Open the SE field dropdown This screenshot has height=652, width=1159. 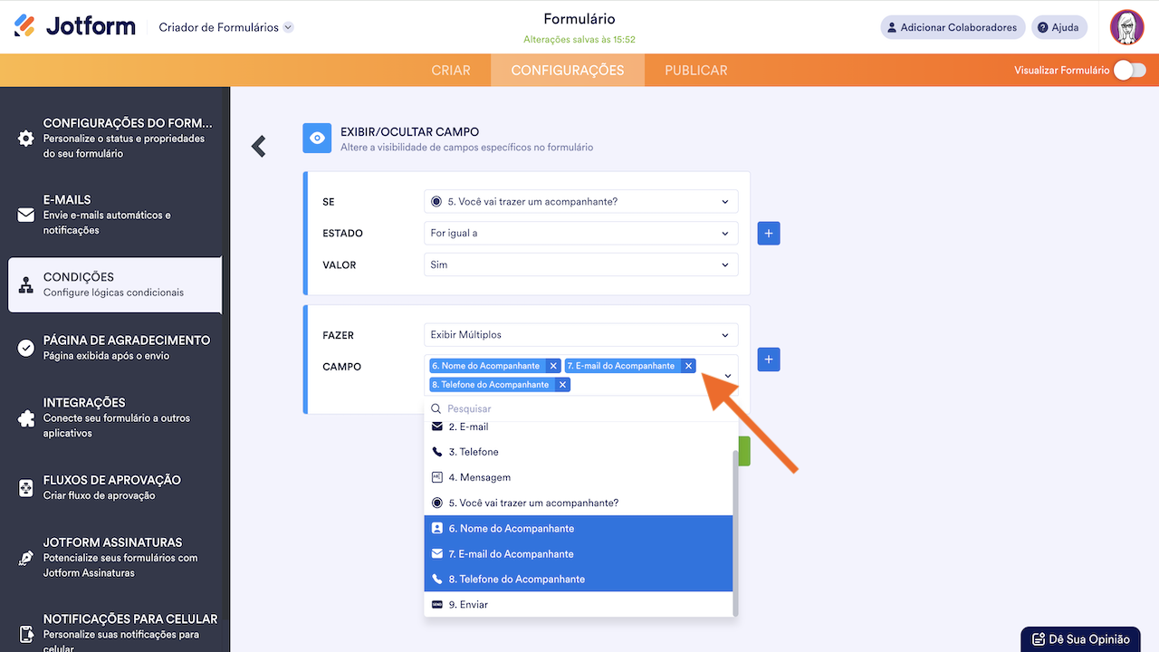tap(580, 201)
